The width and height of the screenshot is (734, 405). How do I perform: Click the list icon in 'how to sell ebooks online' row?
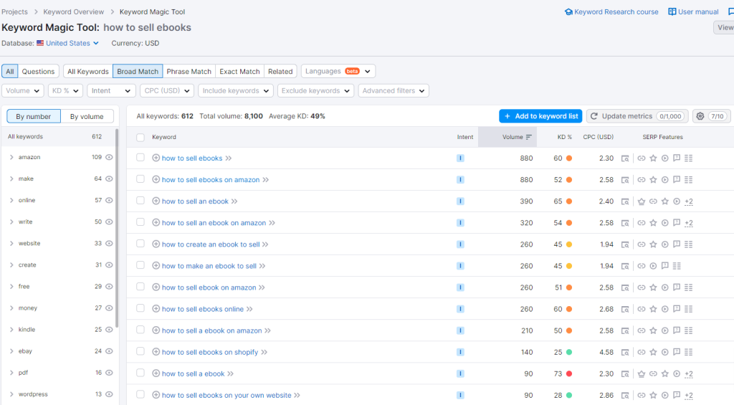coord(688,309)
